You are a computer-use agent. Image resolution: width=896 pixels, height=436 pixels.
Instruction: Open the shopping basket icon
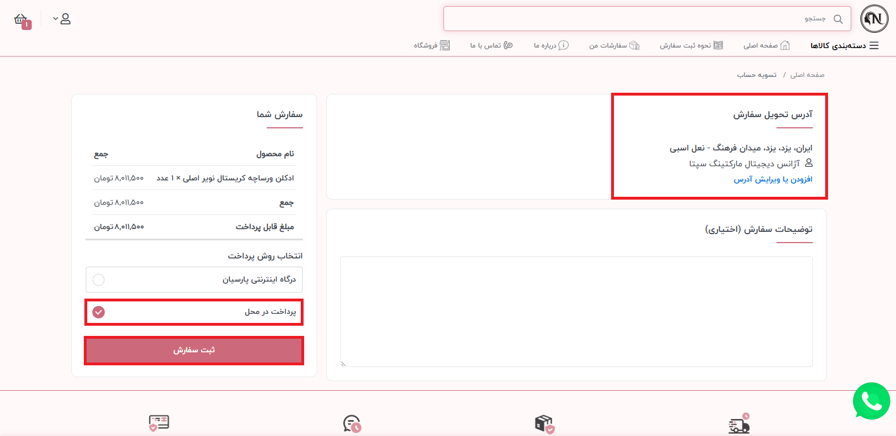(x=20, y=19)
